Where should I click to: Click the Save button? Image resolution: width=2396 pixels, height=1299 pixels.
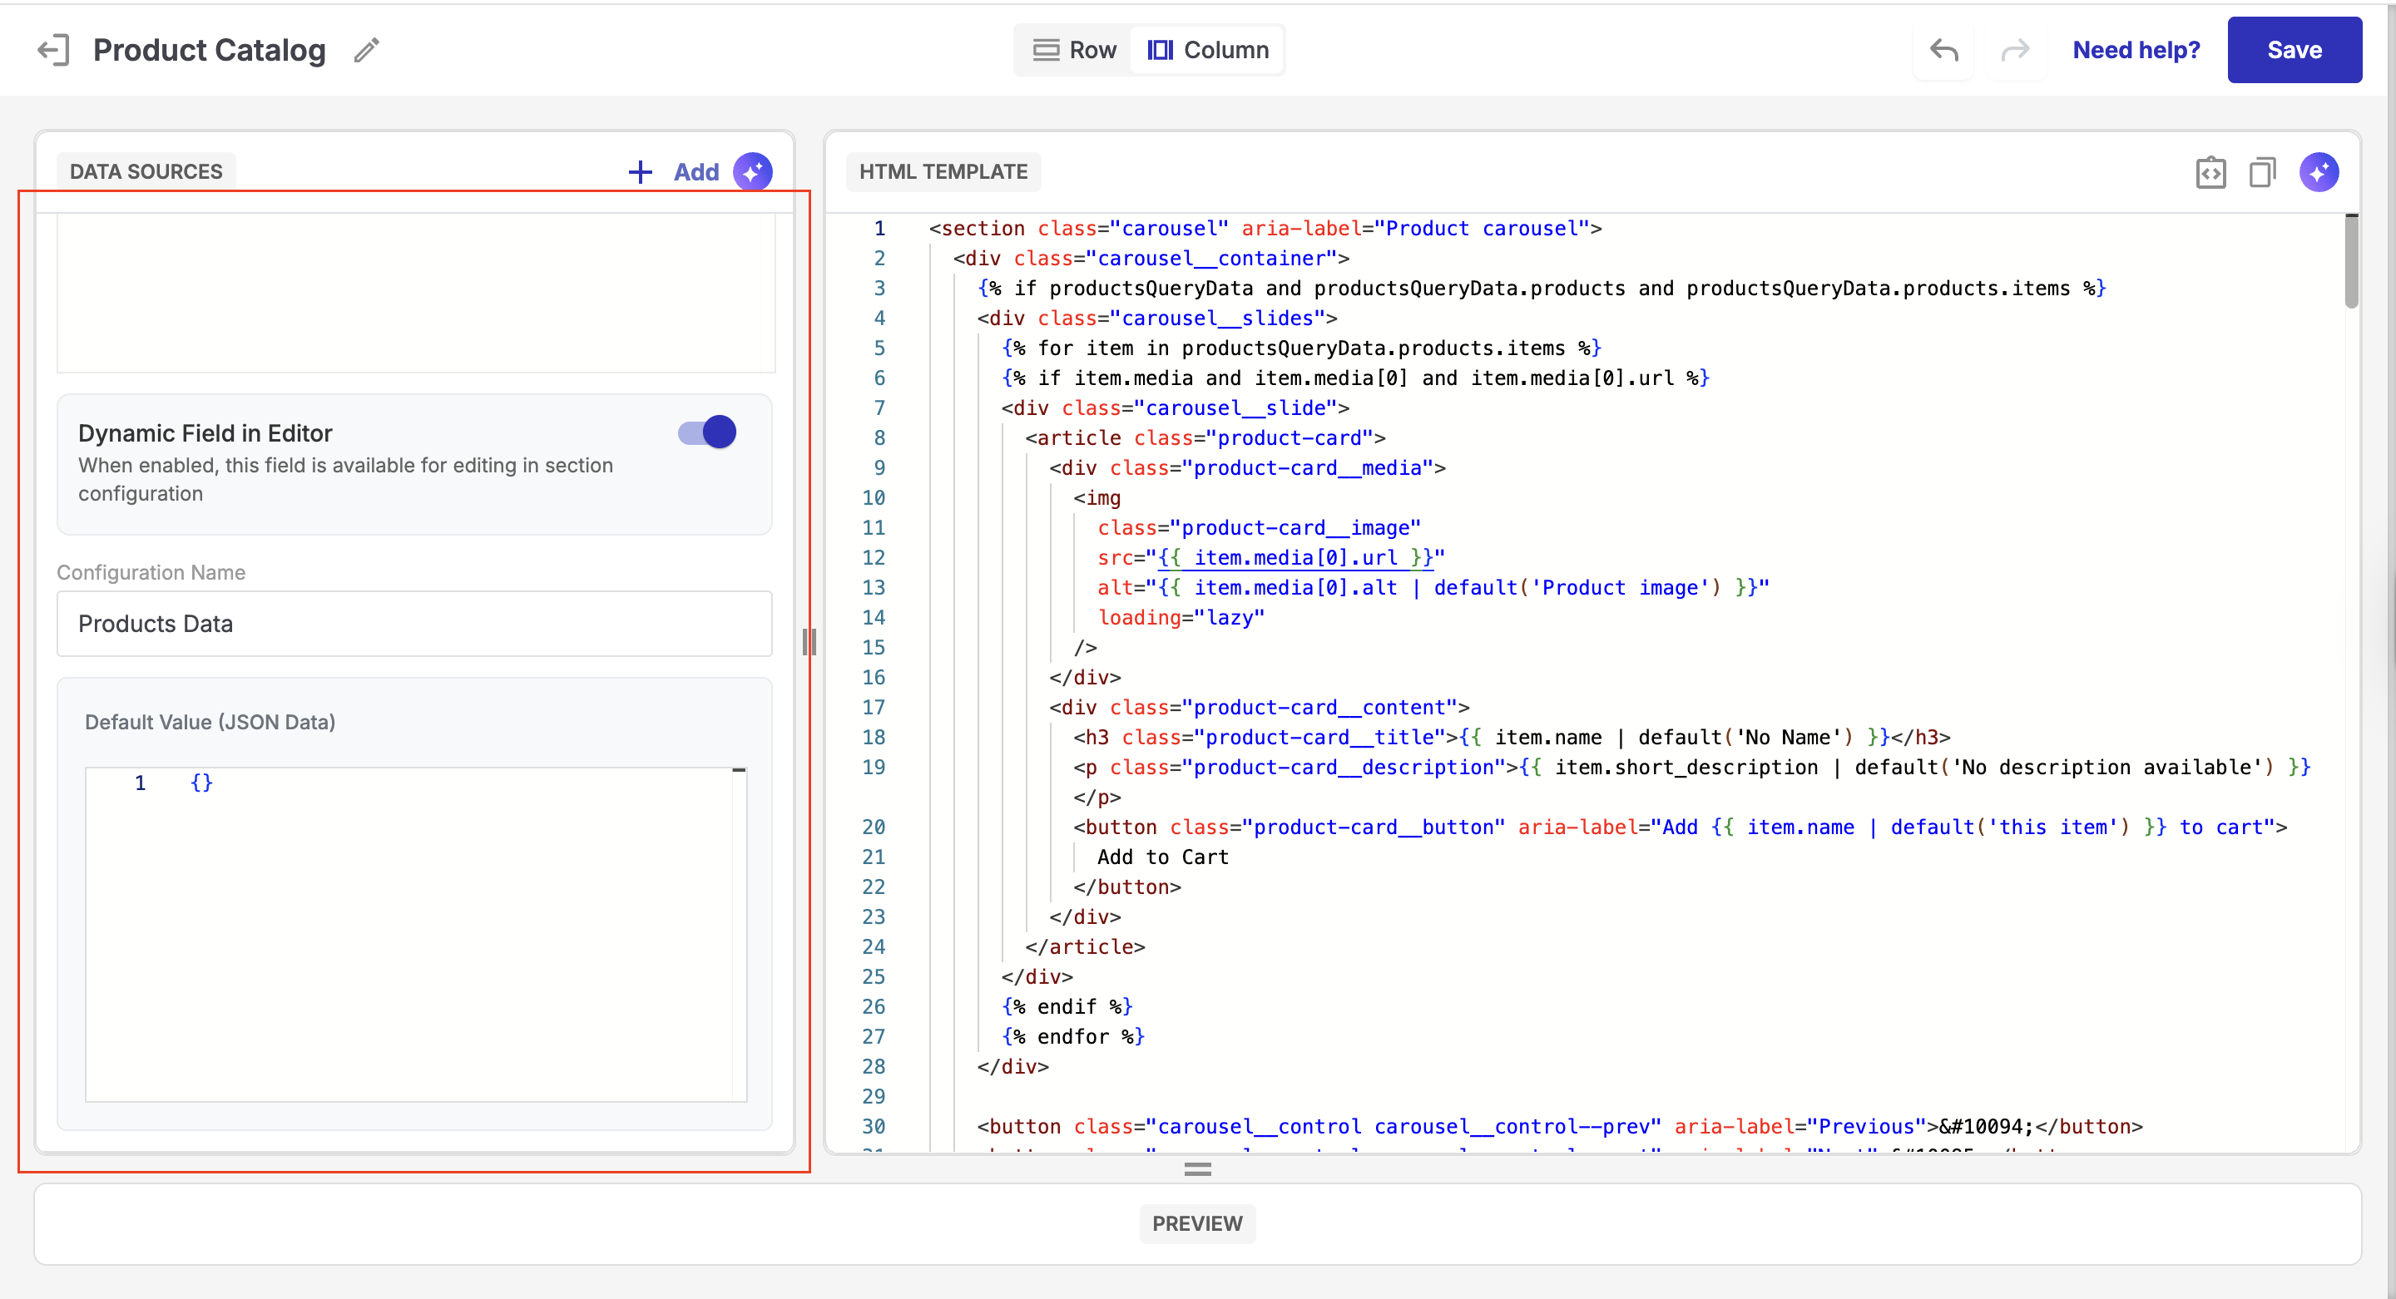pyautogui.click(x=2294, y=49)
